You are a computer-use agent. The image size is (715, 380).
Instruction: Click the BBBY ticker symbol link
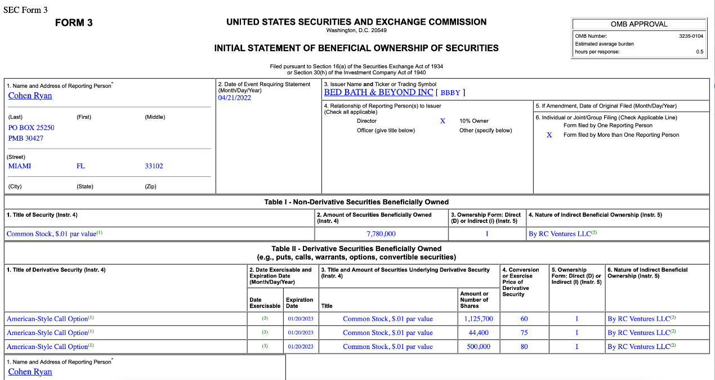tap(450, 93)
